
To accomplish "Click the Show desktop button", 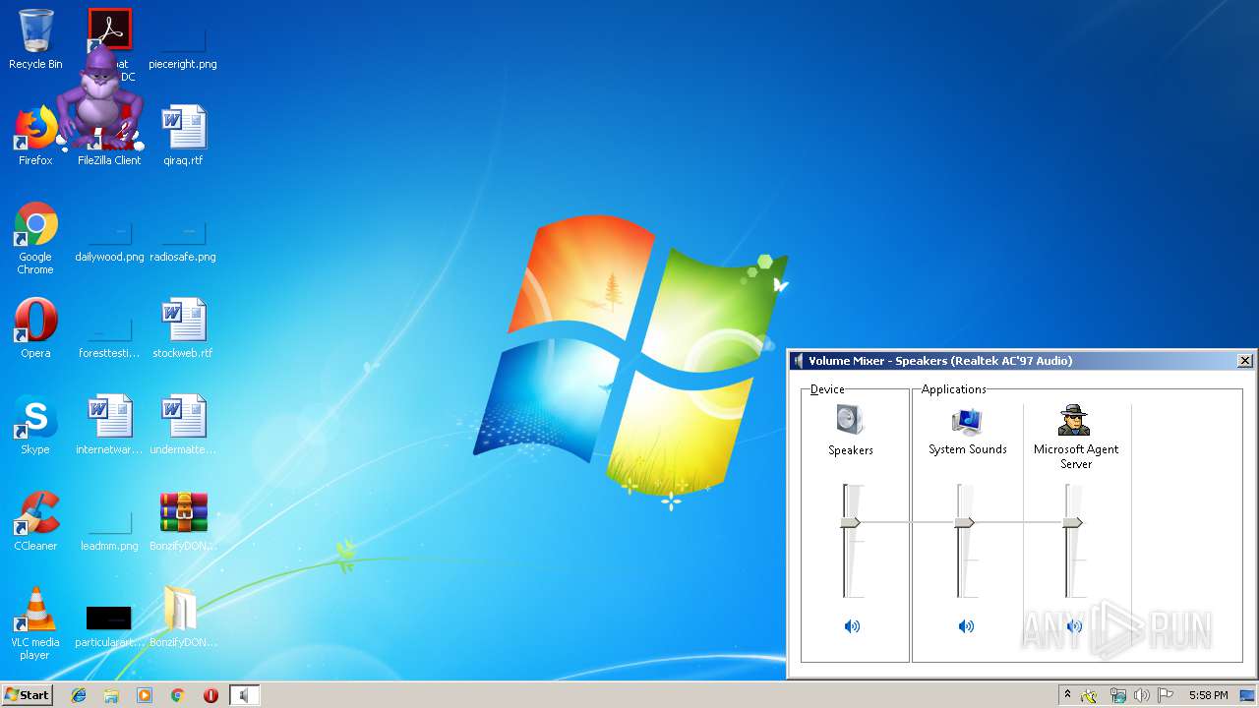I will point(1248,695).
